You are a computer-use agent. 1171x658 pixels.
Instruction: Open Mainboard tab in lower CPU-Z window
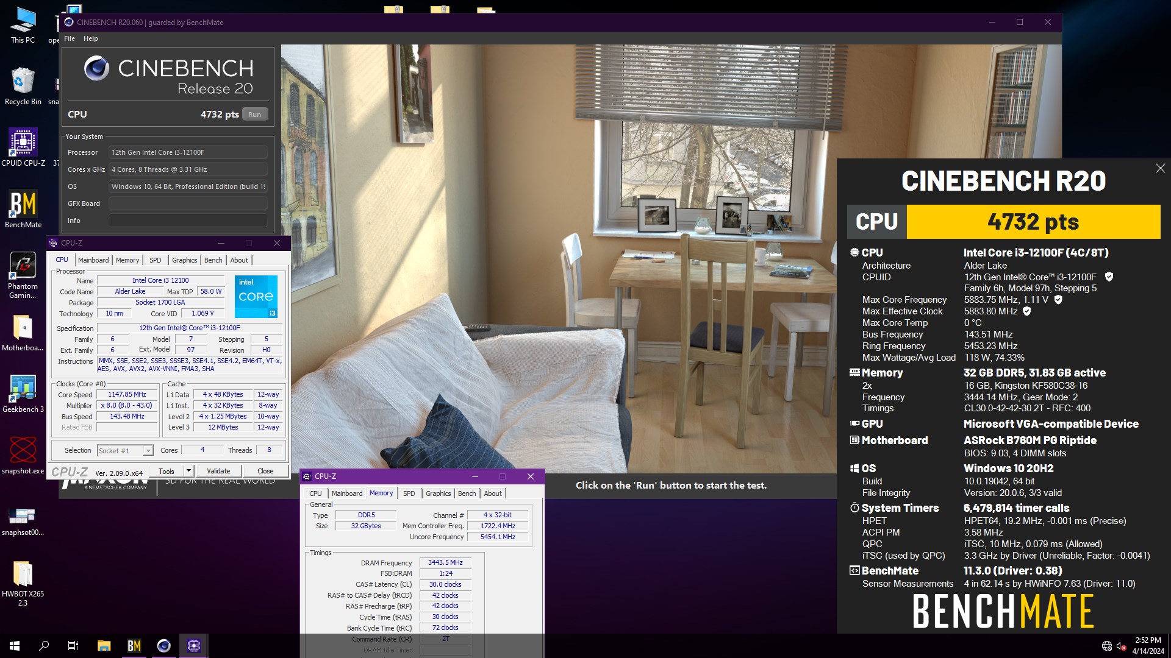click(x=347, y=493)
